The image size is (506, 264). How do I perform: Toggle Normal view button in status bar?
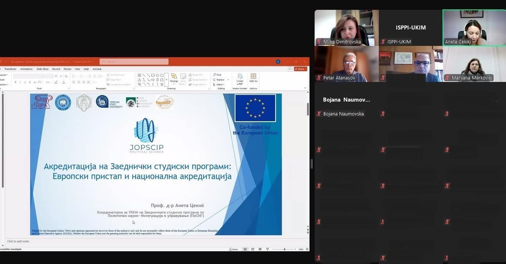pyautogui.click(x=245, y=249)
